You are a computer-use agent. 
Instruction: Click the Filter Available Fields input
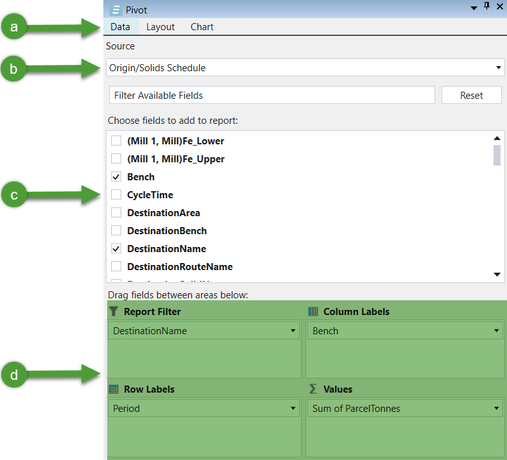271,95
